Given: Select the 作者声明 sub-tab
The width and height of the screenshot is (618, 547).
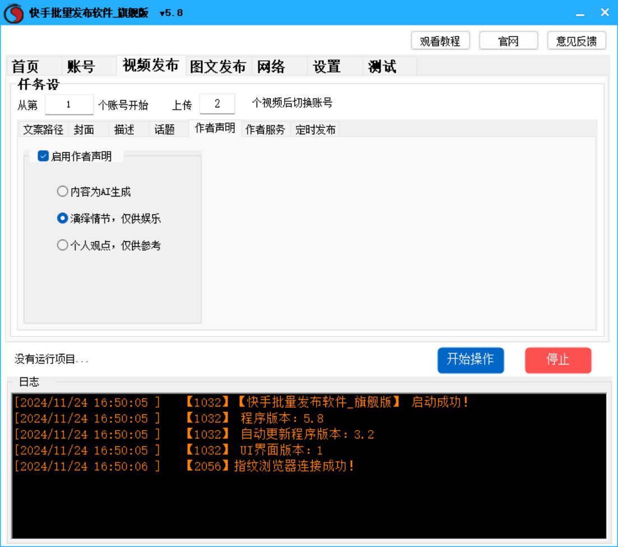Looking at the screenshot, I should click(x=215, y=128).
